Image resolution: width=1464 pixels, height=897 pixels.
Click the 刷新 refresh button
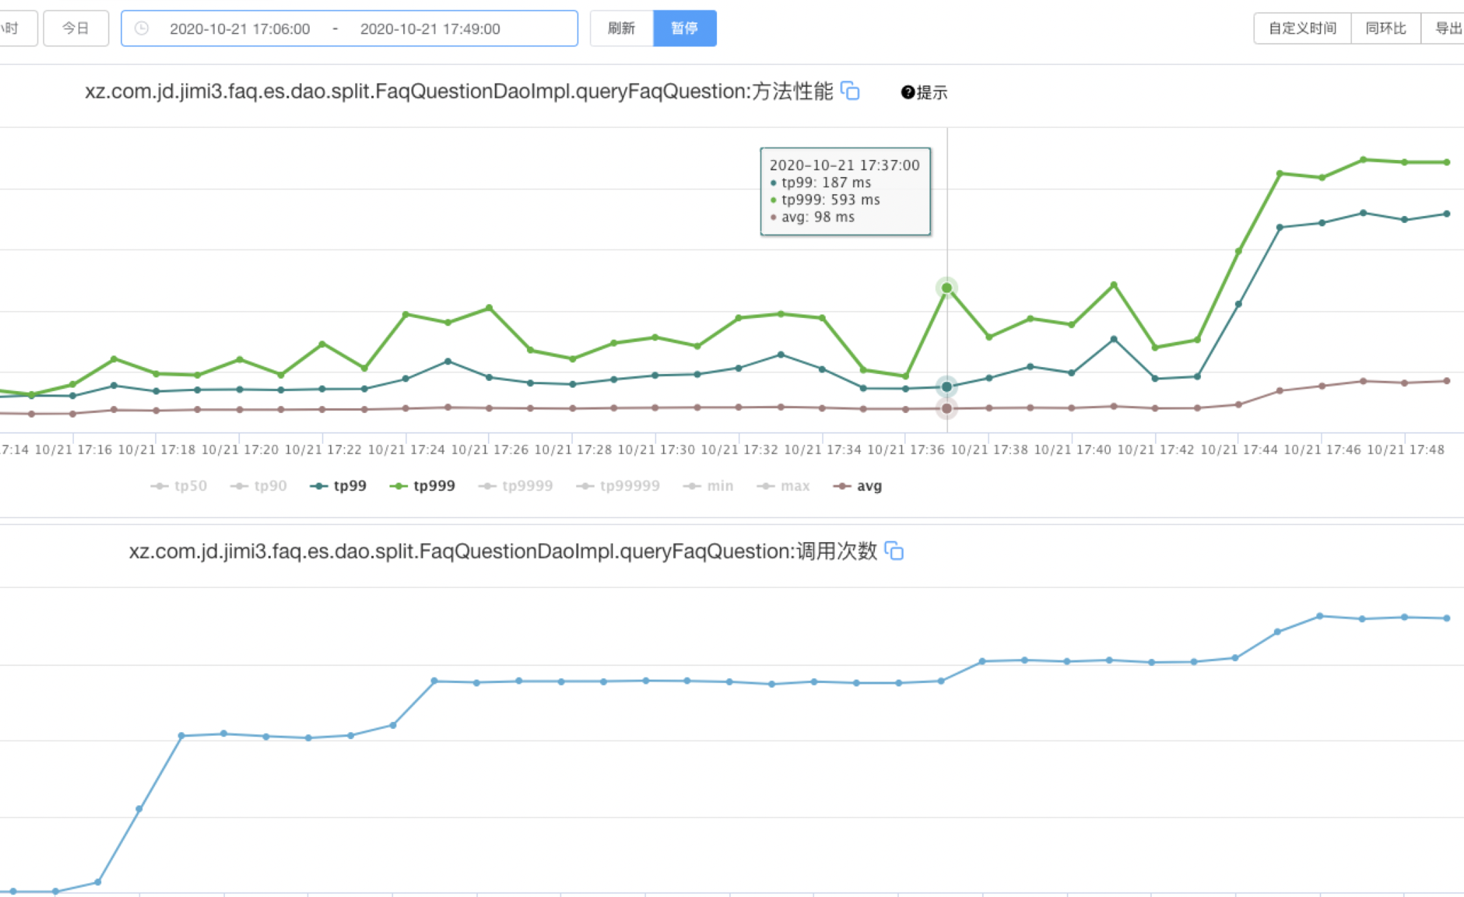(621, 28)
